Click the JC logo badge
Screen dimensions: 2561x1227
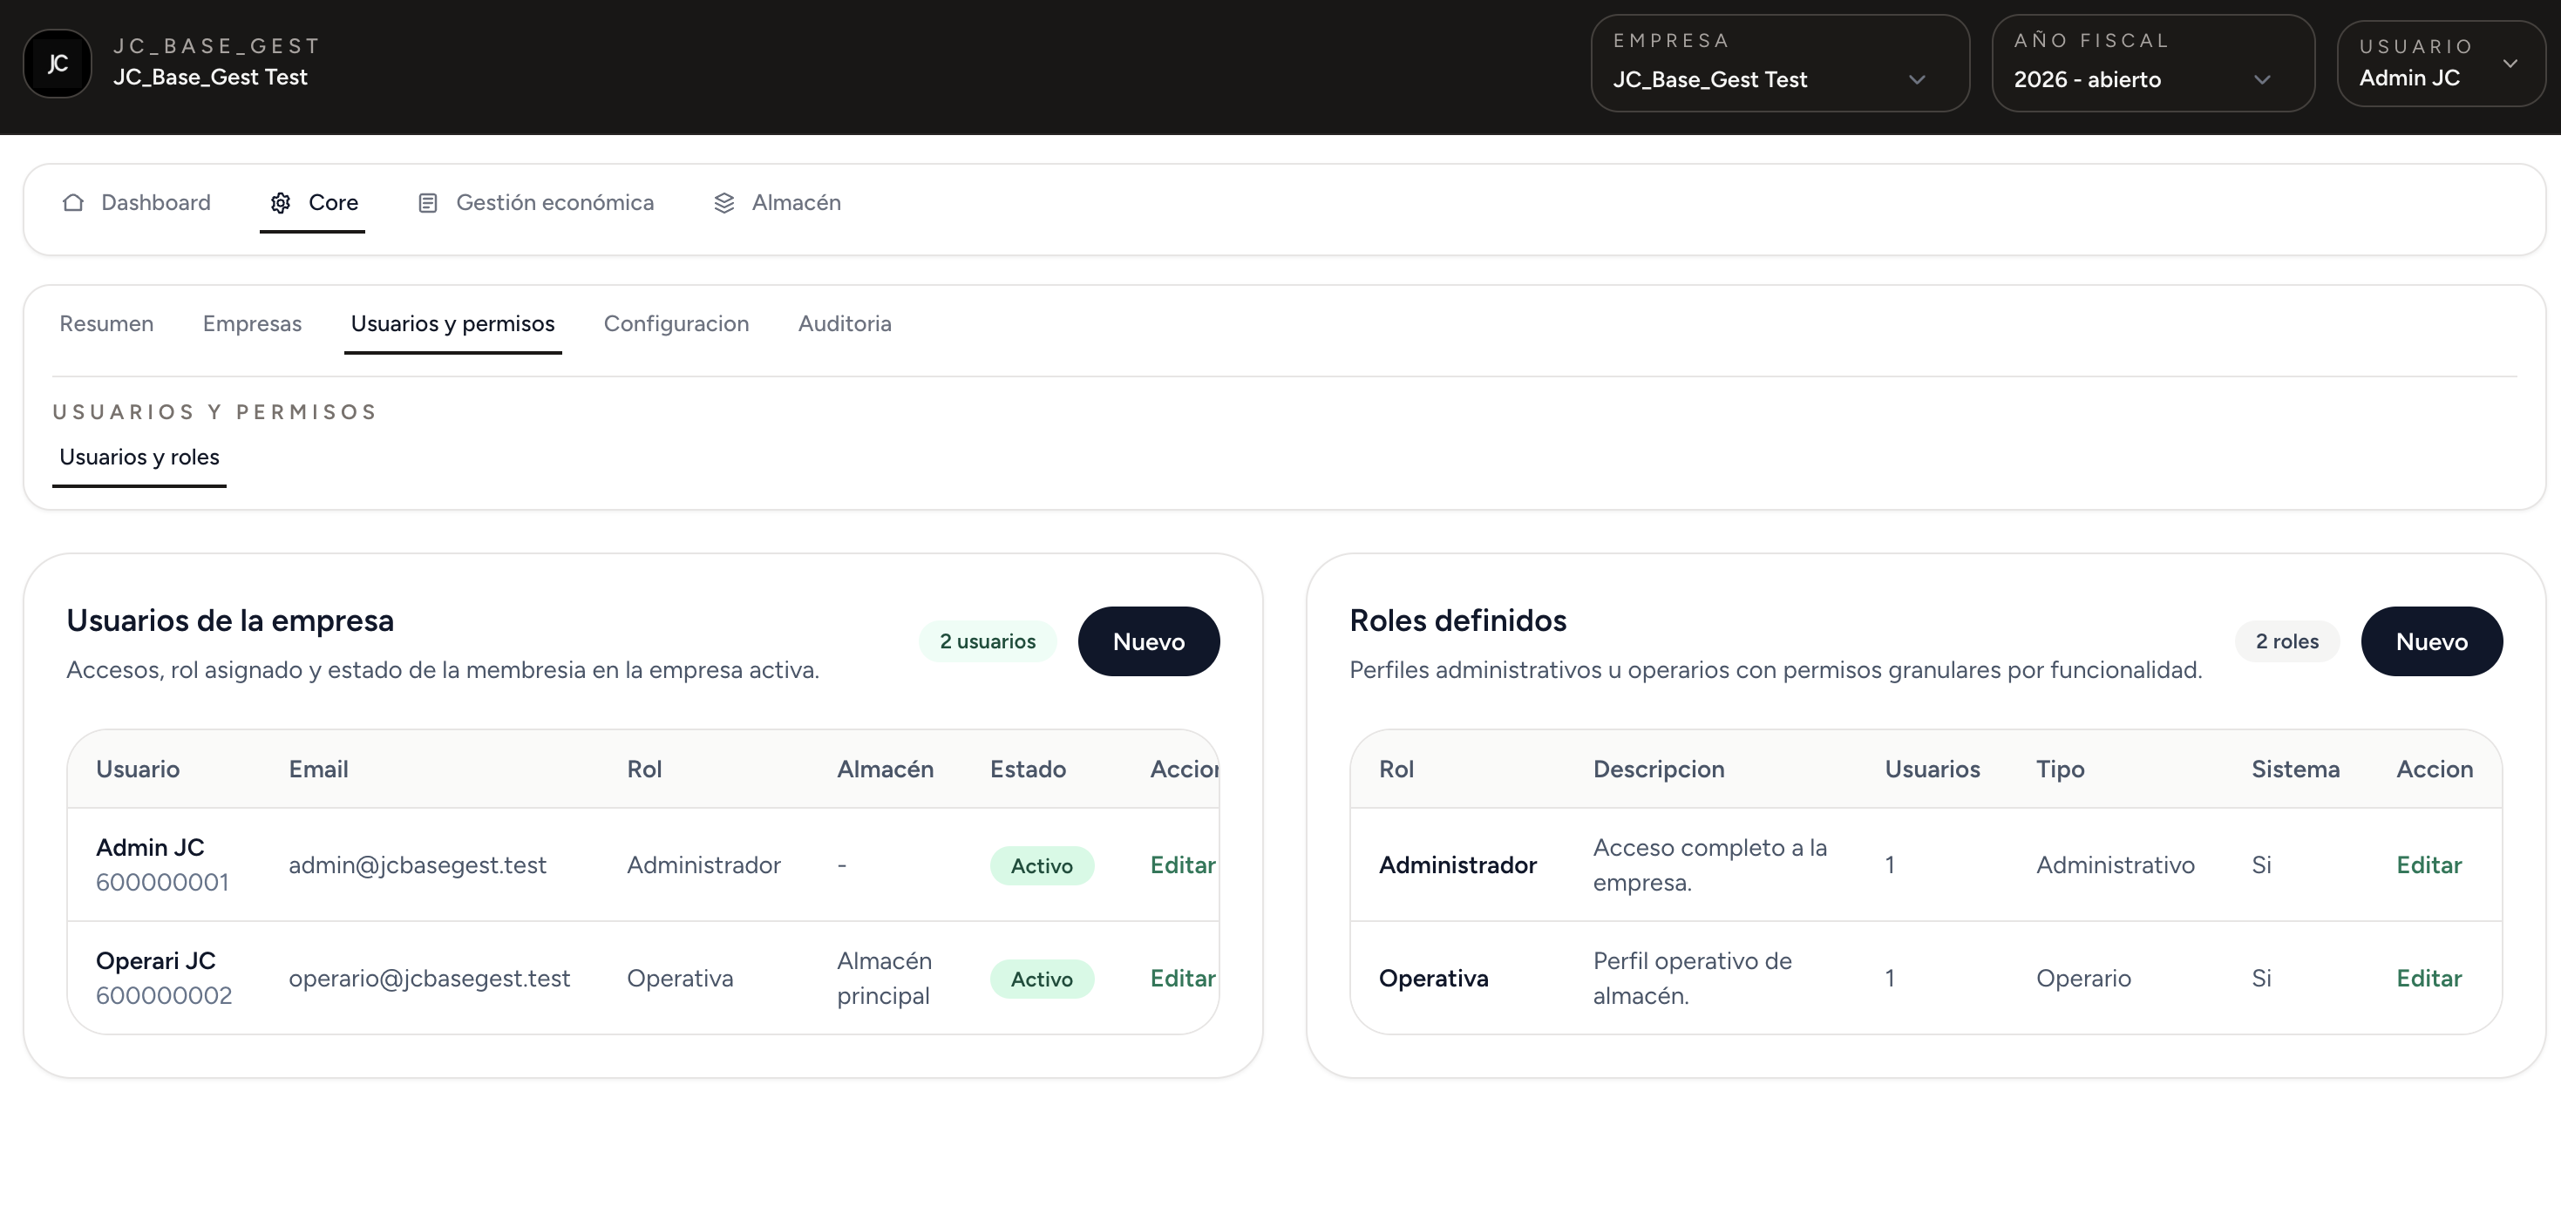click(x=58, y=64)
